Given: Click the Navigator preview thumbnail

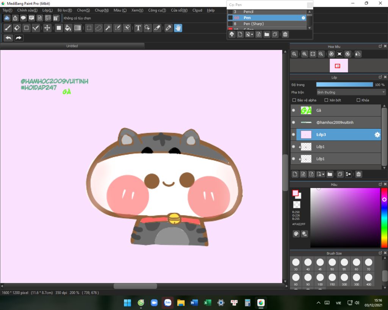Looking at the screenshot, I should [x=339, y=65].
